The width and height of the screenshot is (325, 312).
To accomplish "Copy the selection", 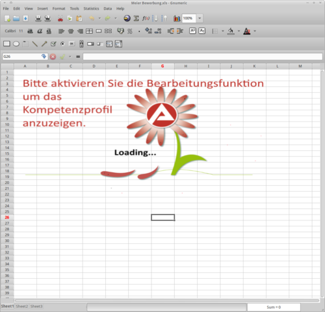I will click(70, 18).
